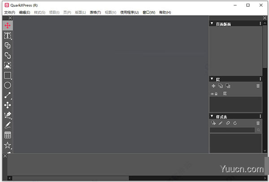
Task: Click the move items to layer icon
Action: click(x=221, y=86)
